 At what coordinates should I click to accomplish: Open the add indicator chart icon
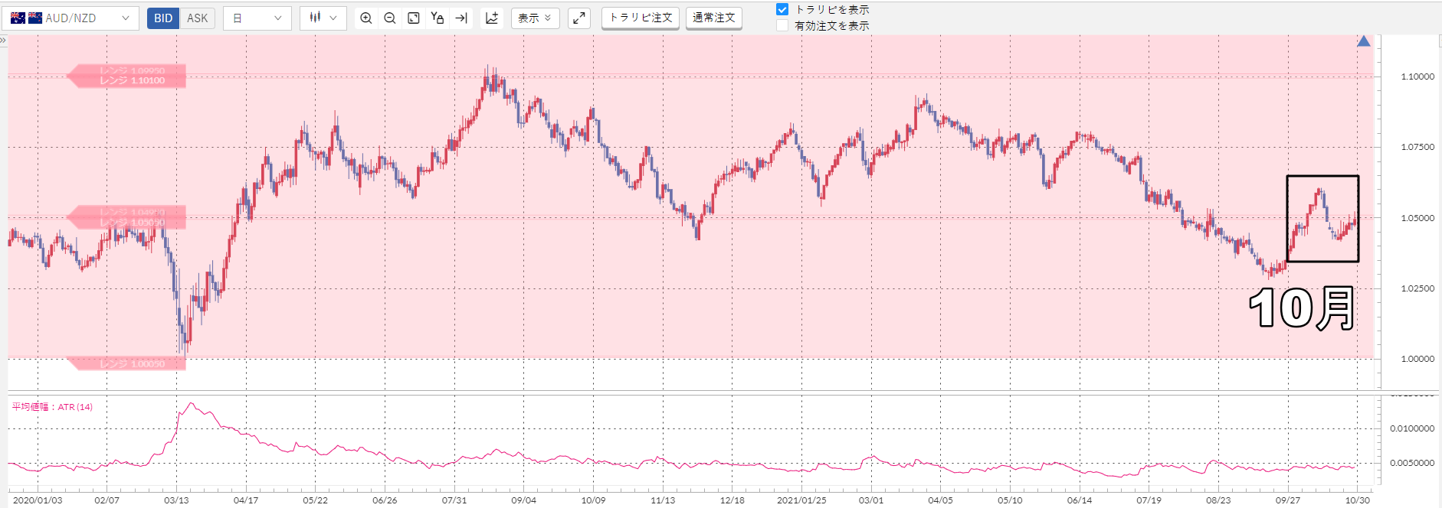(x=492, y=18)
